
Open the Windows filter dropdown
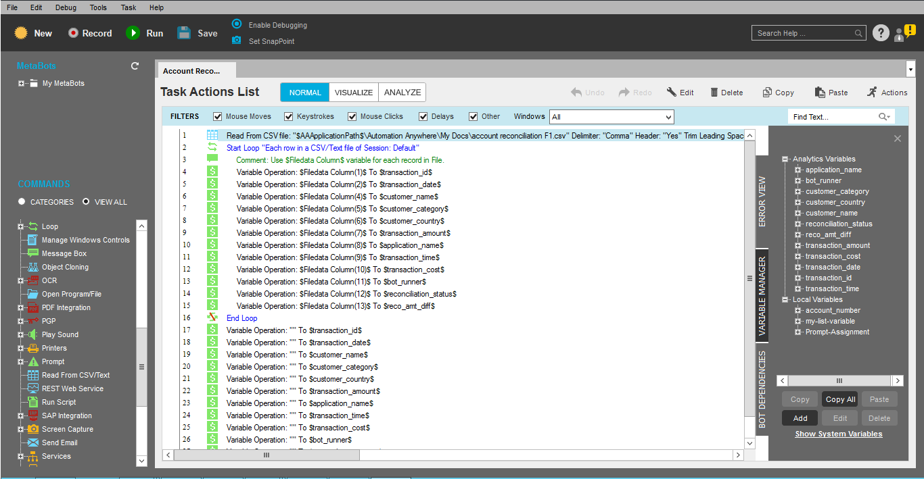coord(668,117)
